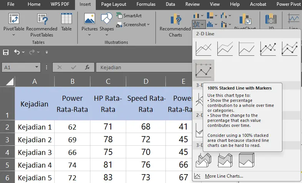302x183 pixels.
Task: Switch to the Power Pivot tab
Action: click(289, 4)
